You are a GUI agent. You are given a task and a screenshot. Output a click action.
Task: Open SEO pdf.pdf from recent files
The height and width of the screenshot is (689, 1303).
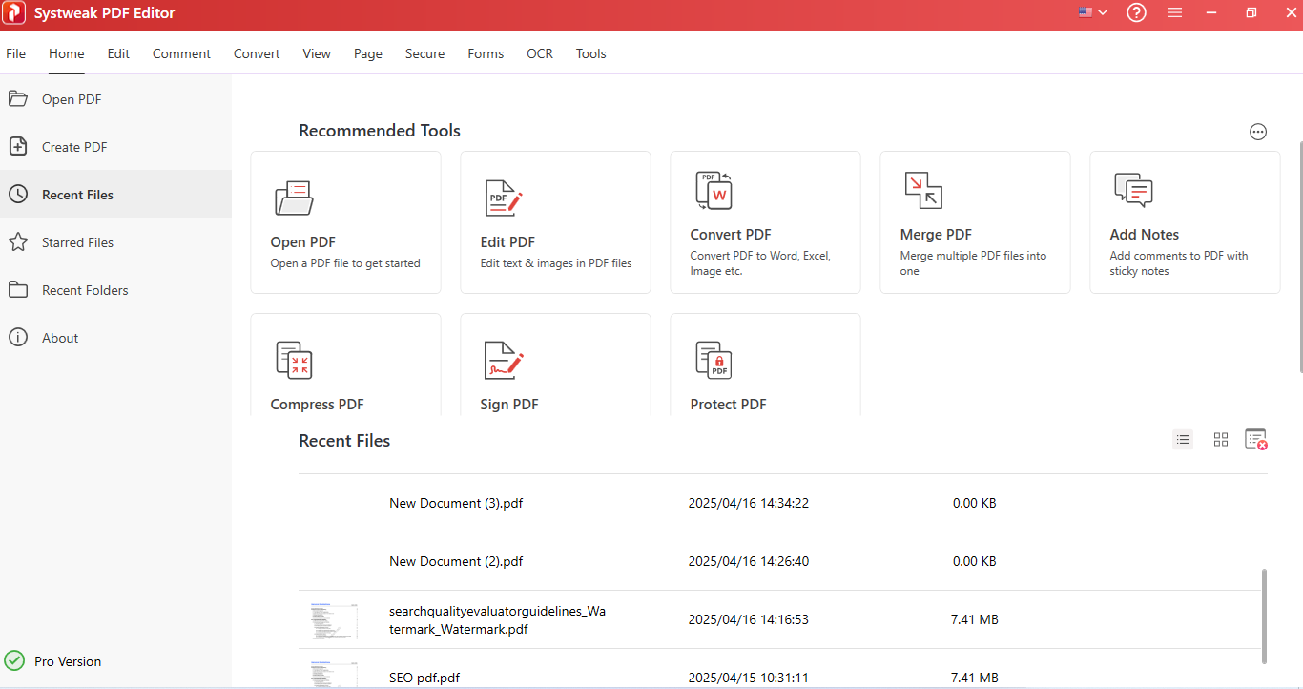click(x=424, y=678)
